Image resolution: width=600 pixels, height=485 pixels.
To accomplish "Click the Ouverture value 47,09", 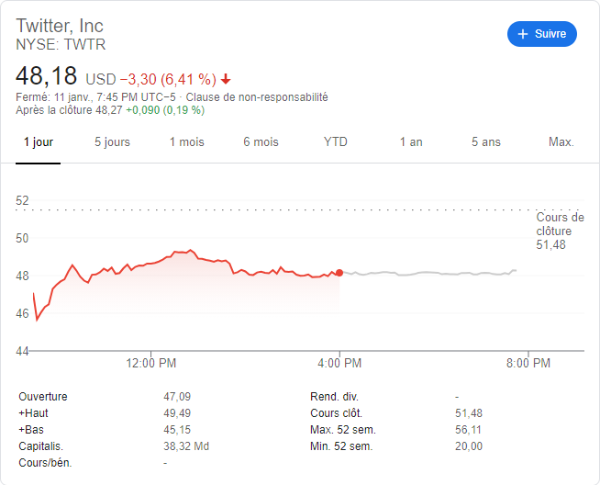I will pos(176,397).
